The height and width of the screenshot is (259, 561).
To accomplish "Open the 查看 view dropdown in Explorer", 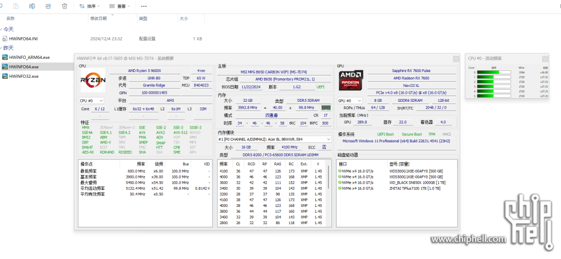I will 119,6.
